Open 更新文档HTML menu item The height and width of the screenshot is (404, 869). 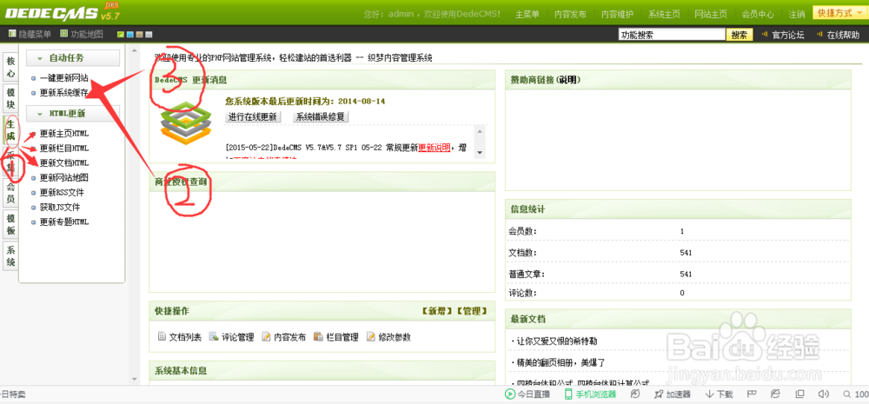[x=63, y=163]
